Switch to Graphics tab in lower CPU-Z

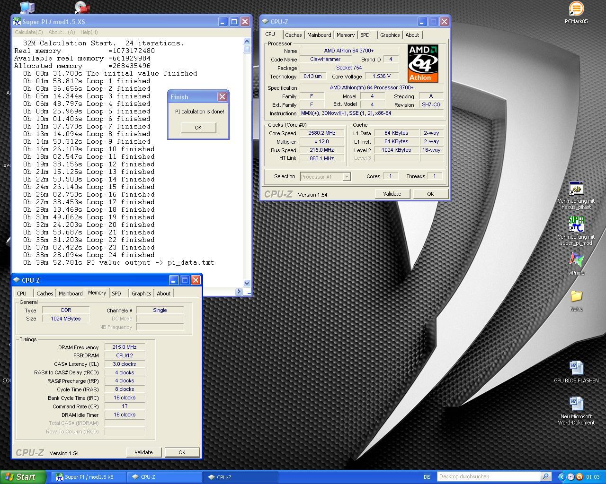[x=142, y=294]
